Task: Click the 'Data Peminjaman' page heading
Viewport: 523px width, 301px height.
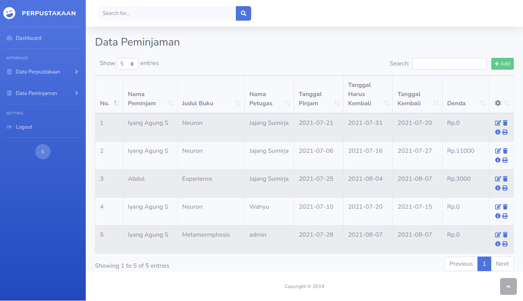Action: [x=137, y=42]
